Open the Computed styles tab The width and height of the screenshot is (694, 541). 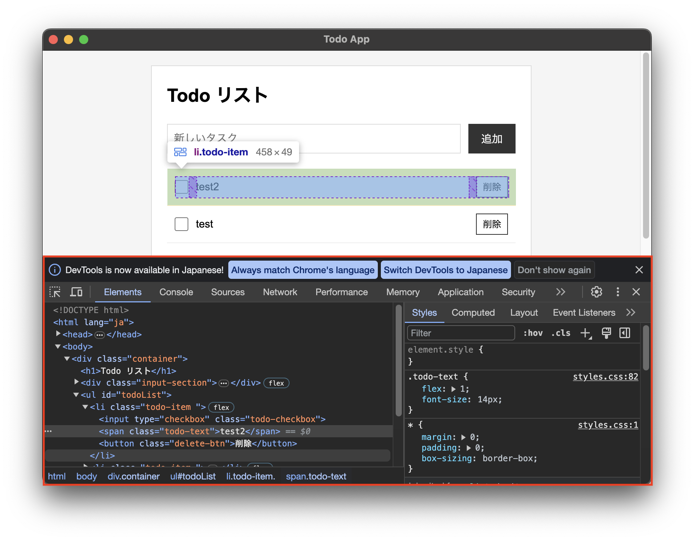(473, 313)
